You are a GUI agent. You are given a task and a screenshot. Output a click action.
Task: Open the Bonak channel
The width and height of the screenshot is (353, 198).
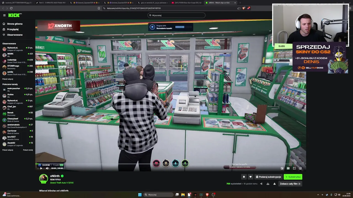[18, 114]
